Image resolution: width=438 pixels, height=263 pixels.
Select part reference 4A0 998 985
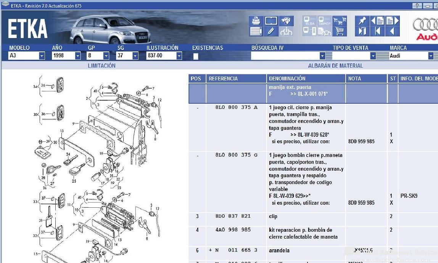pyautogui.click(x=233, y=230)
